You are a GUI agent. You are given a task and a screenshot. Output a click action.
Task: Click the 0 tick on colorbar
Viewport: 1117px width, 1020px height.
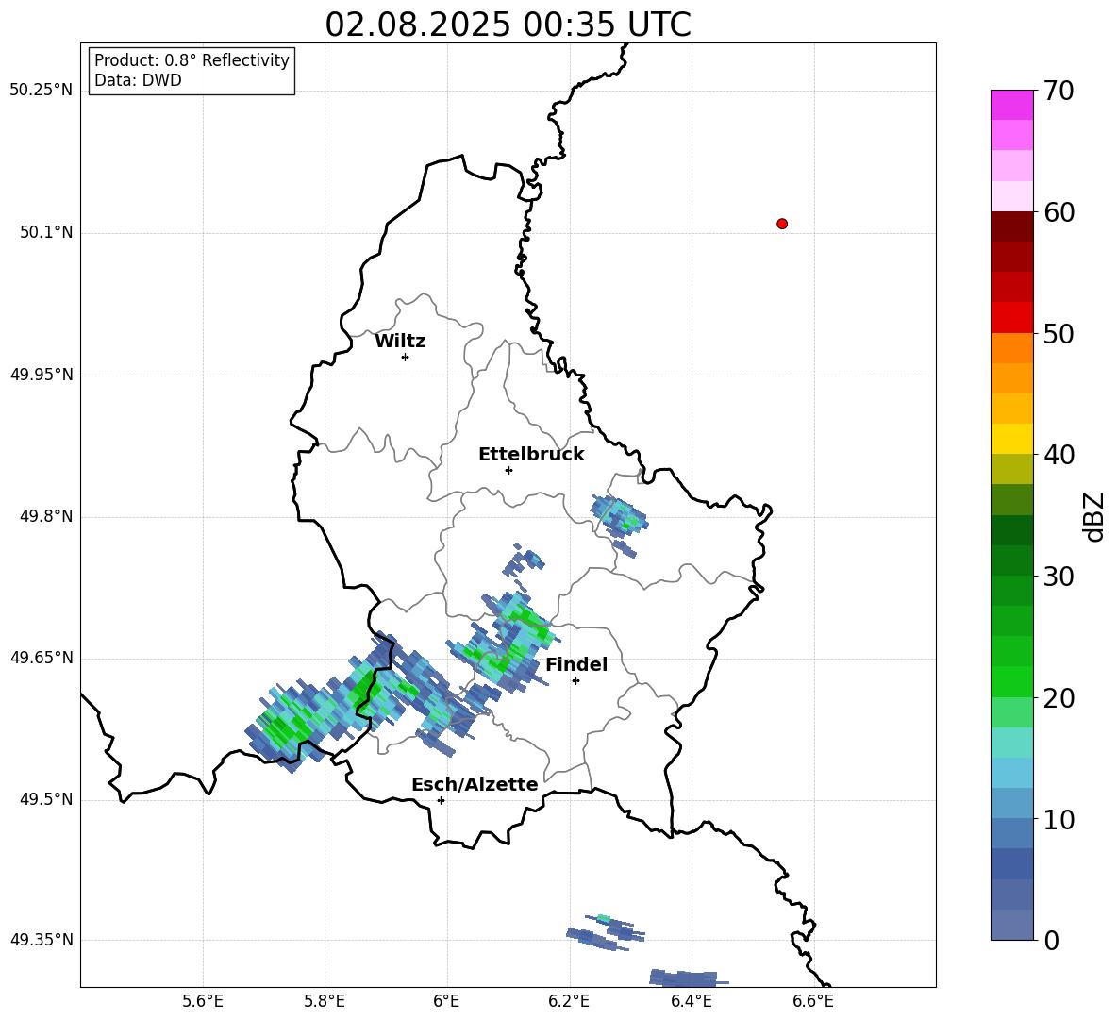pyautogui.click(x=1051, y=940)
